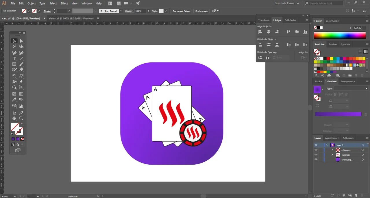Select the Type tool
Viewport: 370px width, 198px height.
pyautogui.click(x=14, y=58)
